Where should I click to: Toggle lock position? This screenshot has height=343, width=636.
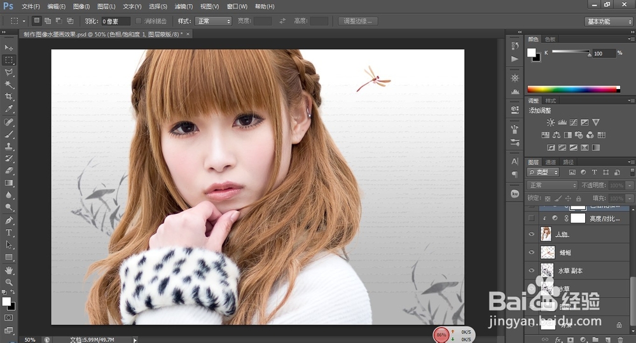pyautogui.click(x=568, y=199)
